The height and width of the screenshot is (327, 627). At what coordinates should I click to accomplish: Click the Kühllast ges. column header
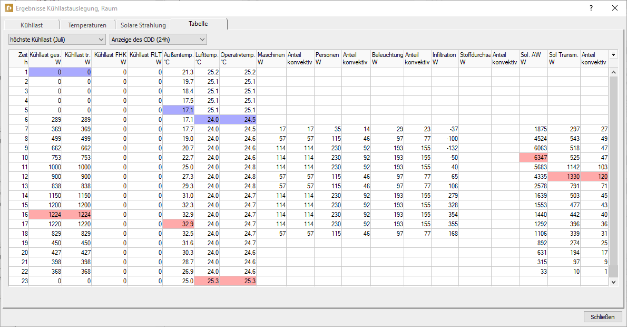45,59
